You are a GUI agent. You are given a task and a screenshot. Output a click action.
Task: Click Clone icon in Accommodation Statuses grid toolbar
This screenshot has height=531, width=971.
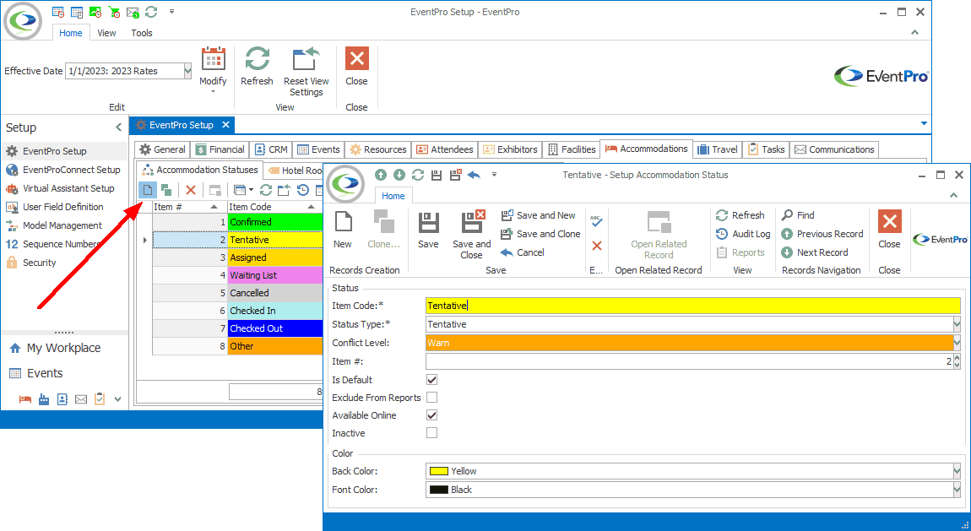tap(166, 190)
